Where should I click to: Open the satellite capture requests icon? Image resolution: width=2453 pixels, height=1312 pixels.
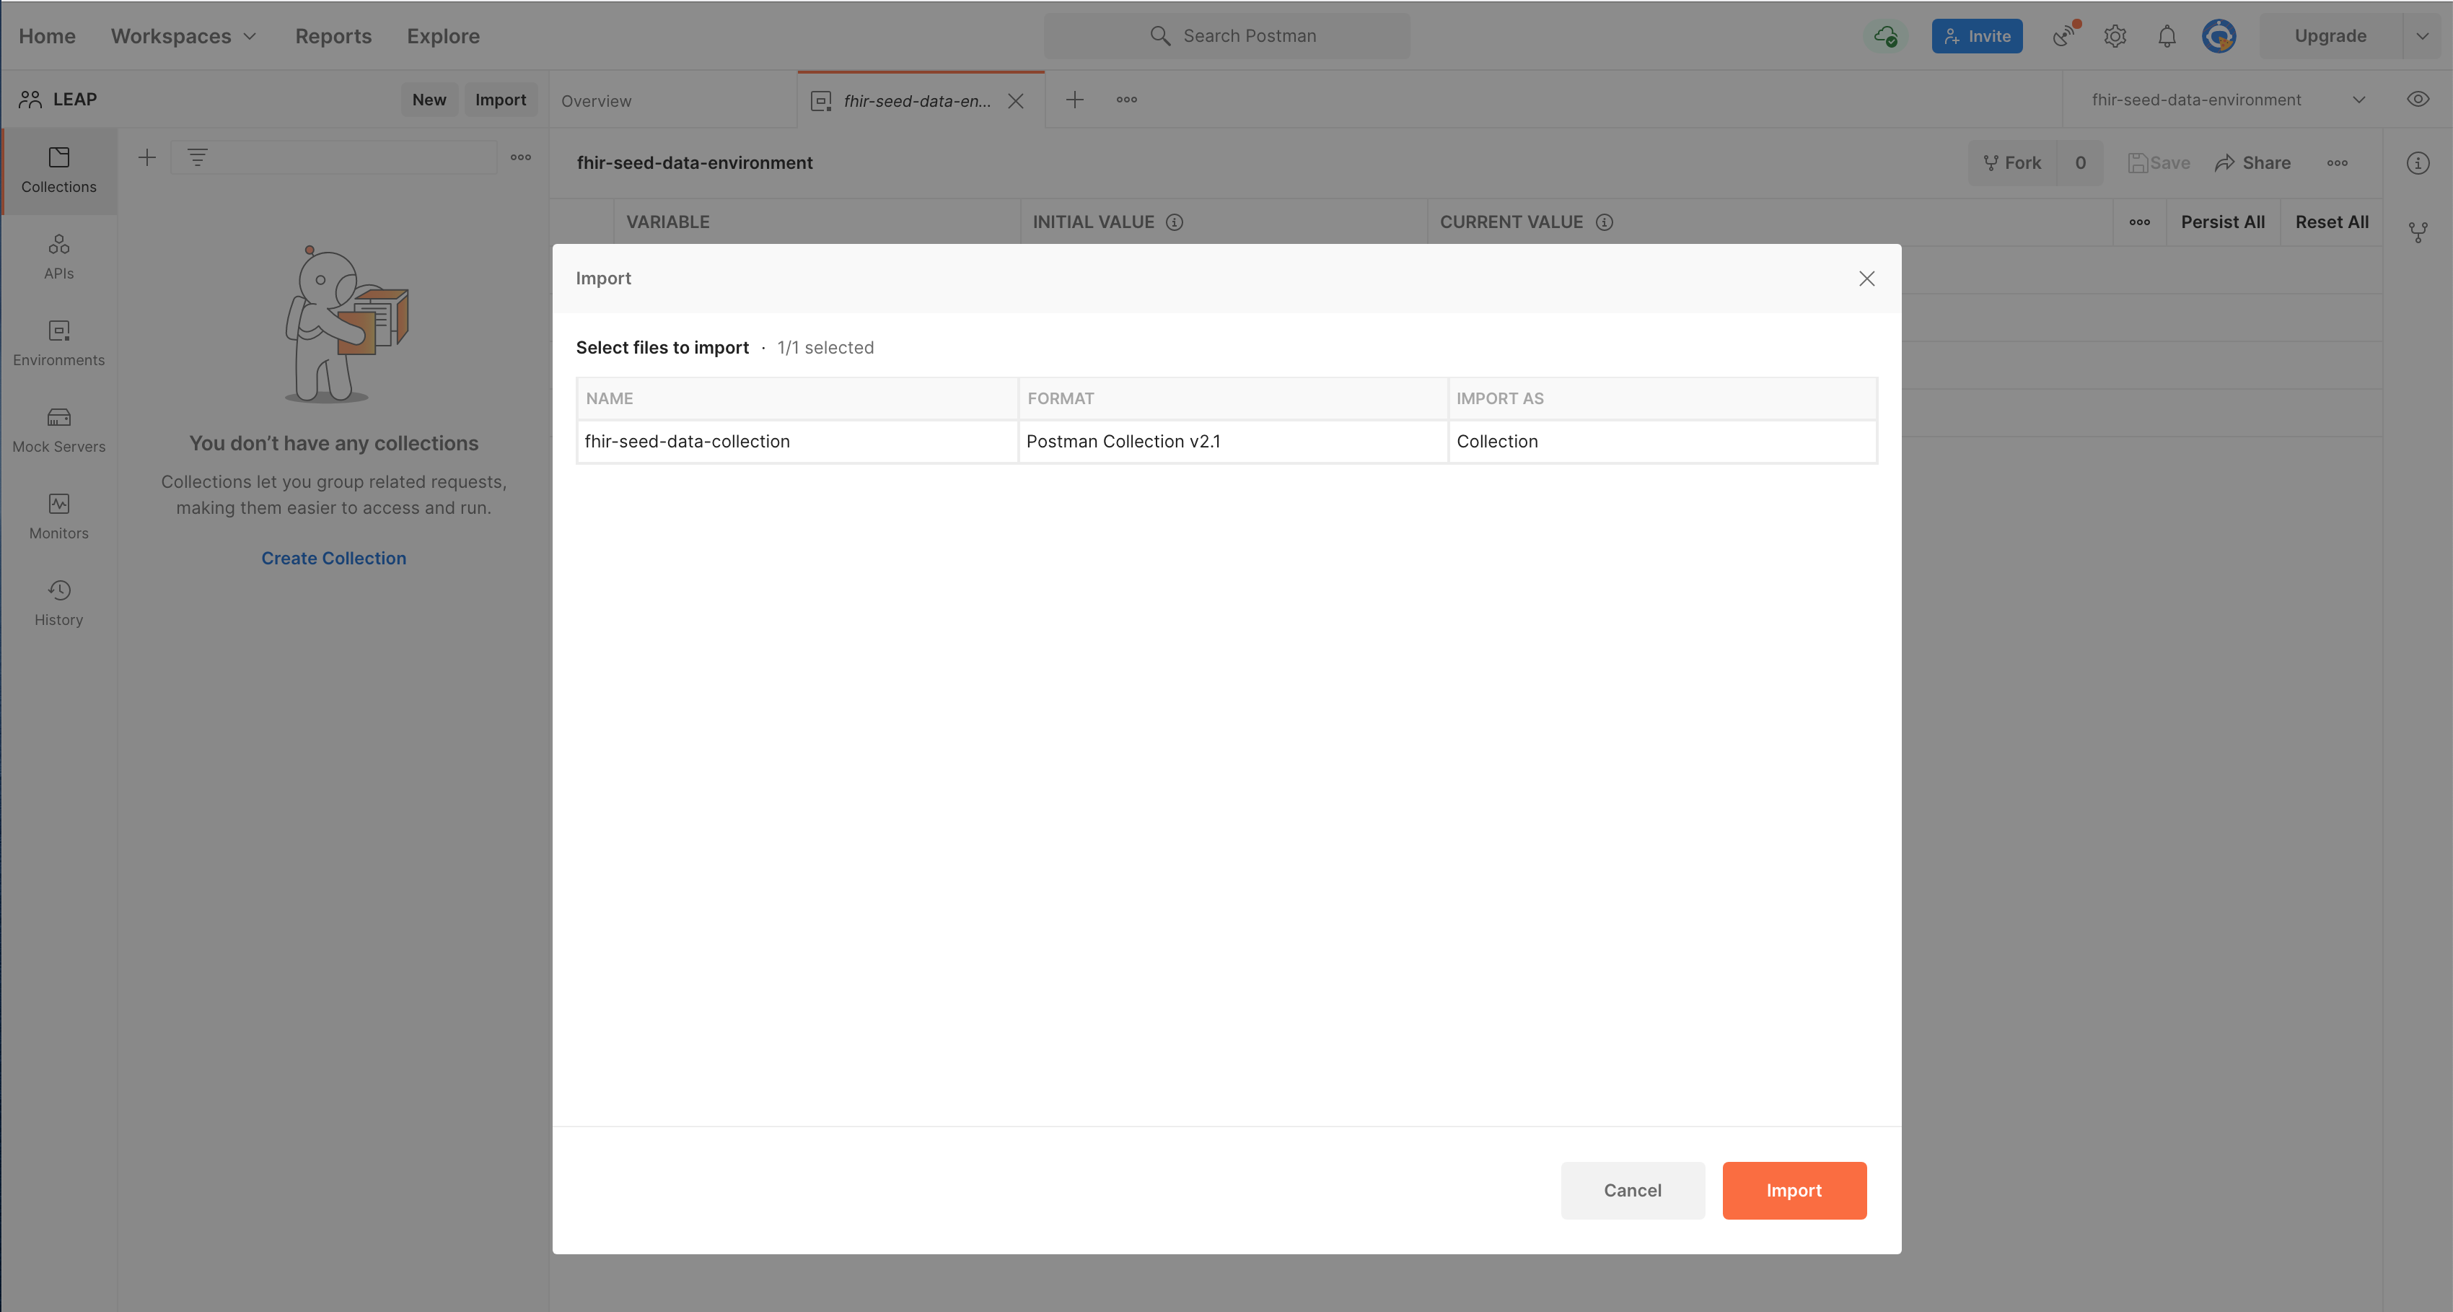pyautogui.click(x=2064, y=36)
